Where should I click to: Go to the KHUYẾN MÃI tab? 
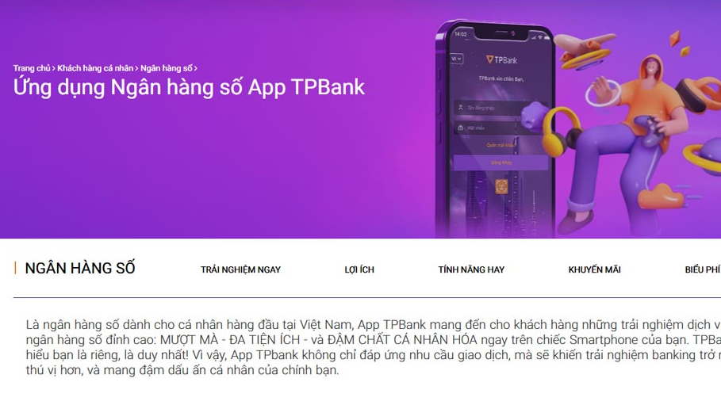[595, 269]
